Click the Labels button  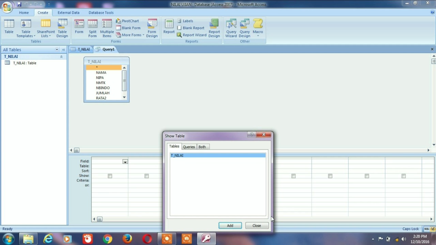185,21
